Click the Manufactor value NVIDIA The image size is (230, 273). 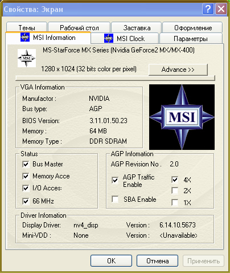click(x=99, y=99)
